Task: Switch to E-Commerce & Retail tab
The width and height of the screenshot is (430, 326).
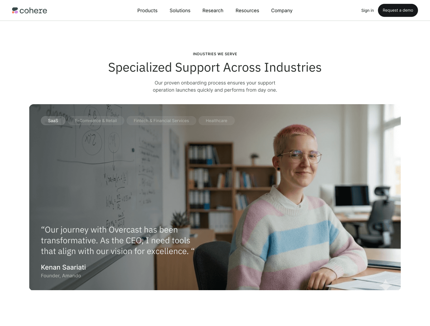Action: click(x=96, y=121)
